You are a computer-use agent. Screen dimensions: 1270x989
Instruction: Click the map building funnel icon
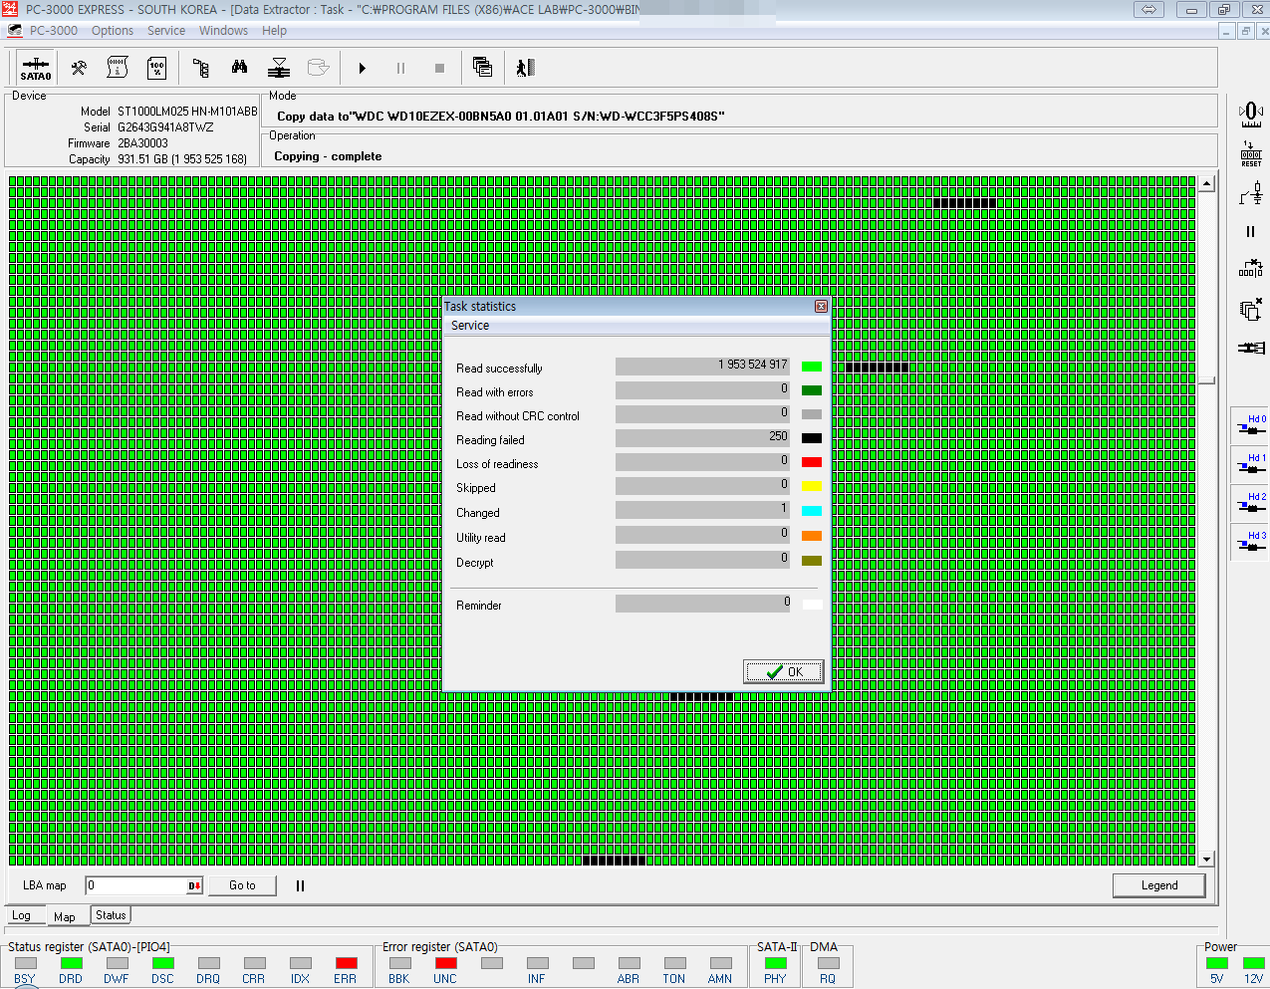click(x=280, y=68)
